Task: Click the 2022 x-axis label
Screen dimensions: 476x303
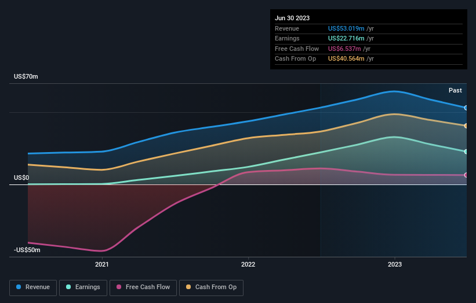Action: (x=248, y=264)
